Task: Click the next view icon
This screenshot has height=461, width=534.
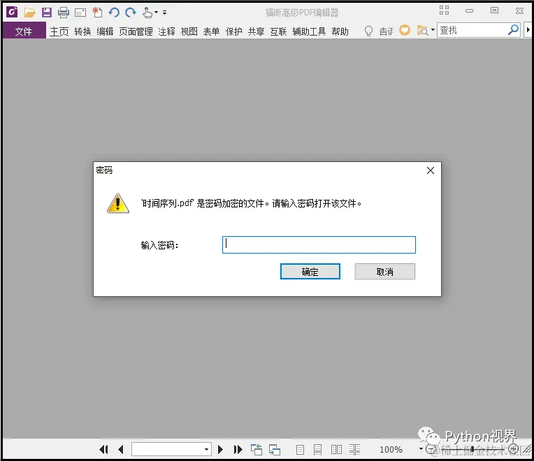Action: click(275, 449)
